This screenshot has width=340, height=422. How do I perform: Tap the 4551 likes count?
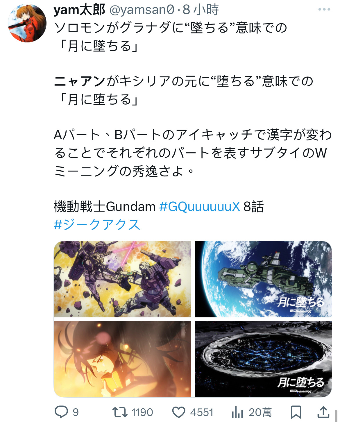pyautogui.click(x=202, y=412)
